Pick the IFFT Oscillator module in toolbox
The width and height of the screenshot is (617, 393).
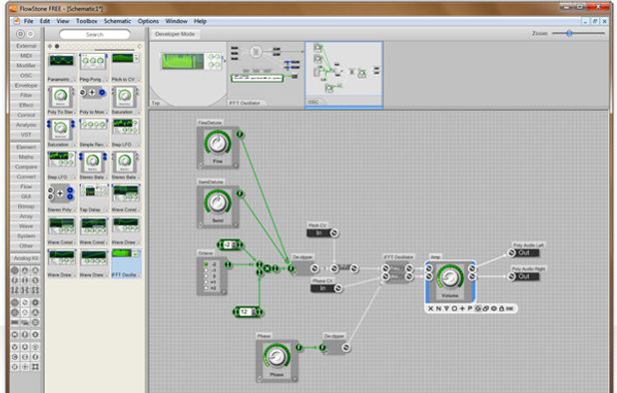point(126,263)
